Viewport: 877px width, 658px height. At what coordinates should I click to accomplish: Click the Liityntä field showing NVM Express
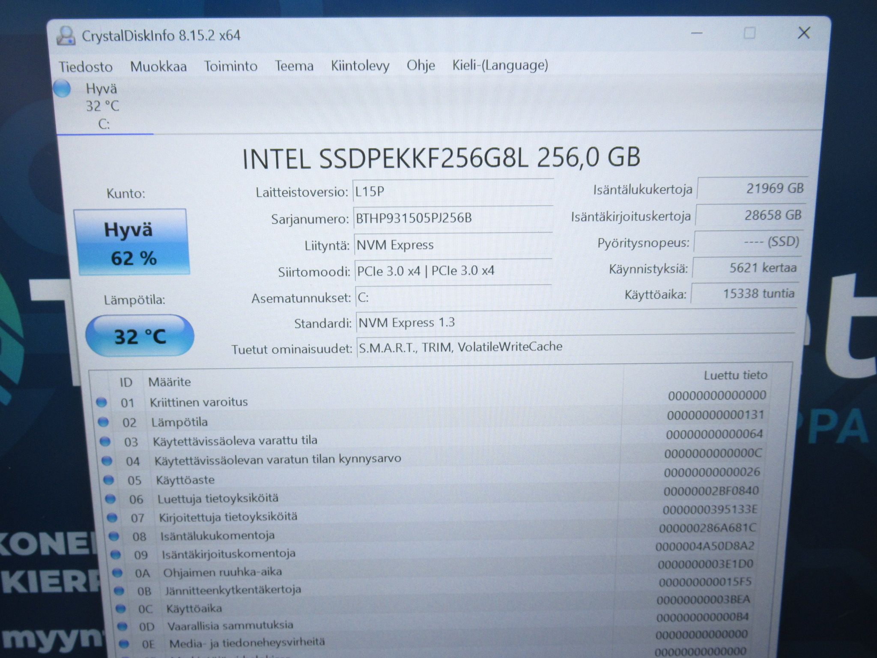coord(453,245)
